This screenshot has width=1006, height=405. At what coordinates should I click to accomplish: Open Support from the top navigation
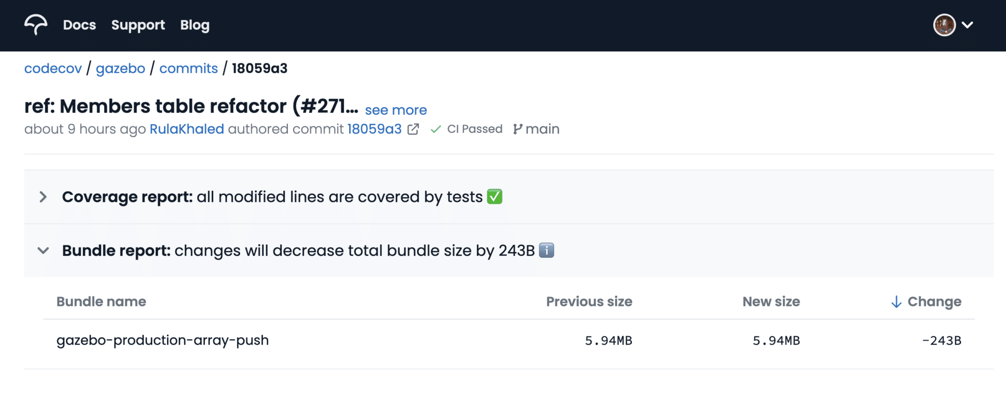(x=138, y=25)
